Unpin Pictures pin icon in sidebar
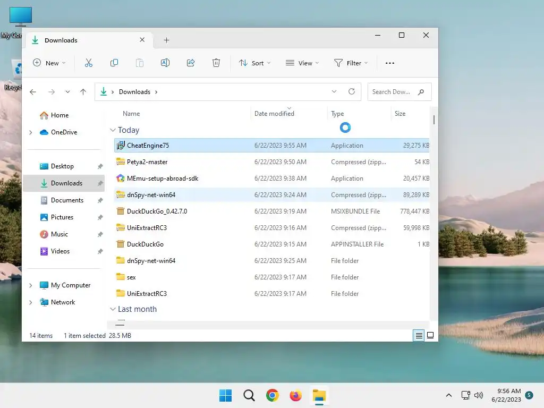 [x=100, y=217]
